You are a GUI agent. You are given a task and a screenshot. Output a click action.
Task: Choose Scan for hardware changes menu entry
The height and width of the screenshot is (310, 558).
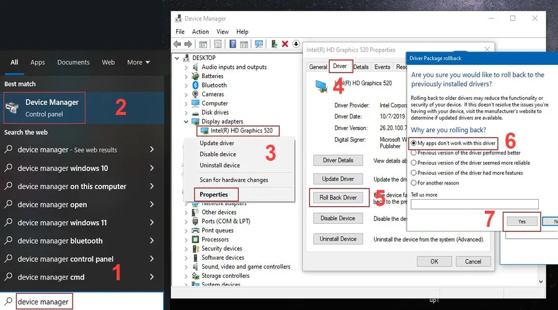234,180
